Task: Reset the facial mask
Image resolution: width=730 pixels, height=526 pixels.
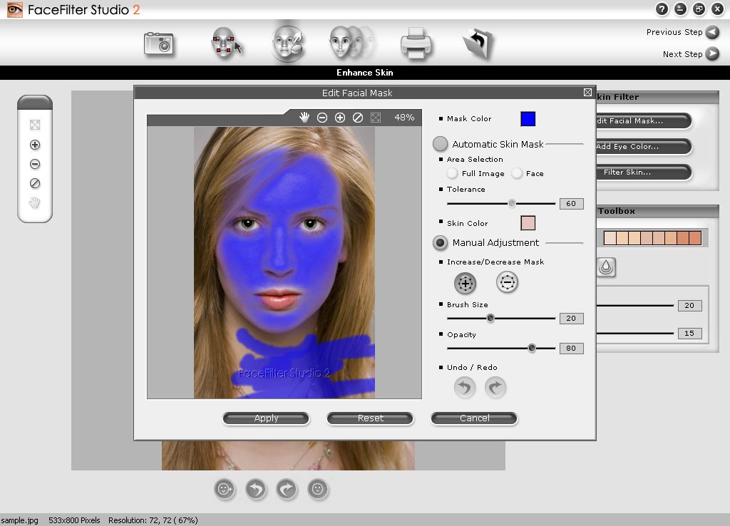Action: [370, 418]
